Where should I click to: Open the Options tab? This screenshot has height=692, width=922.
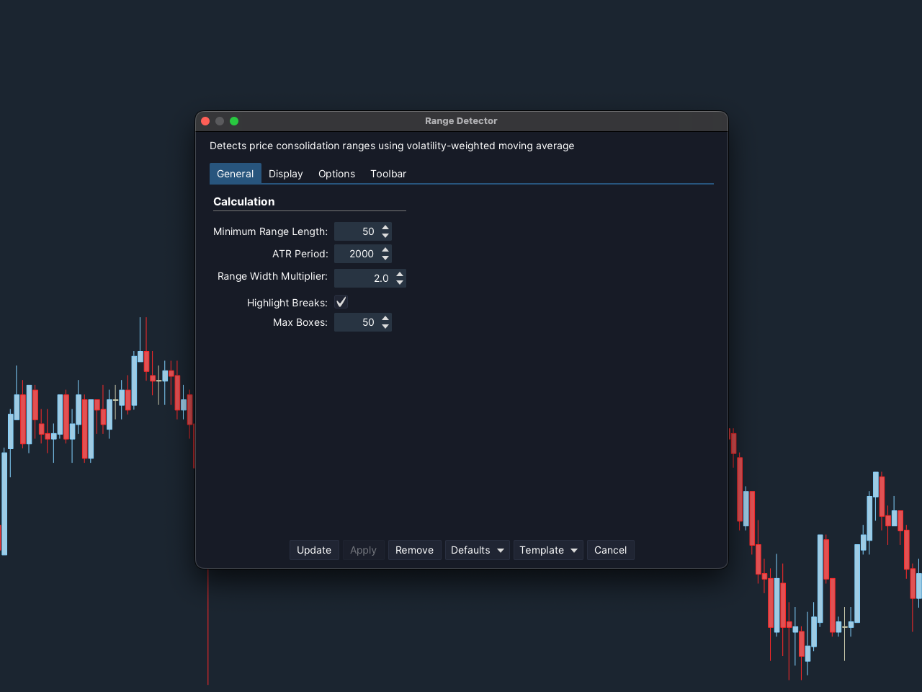pyautogui.click(x=336, y=174)
